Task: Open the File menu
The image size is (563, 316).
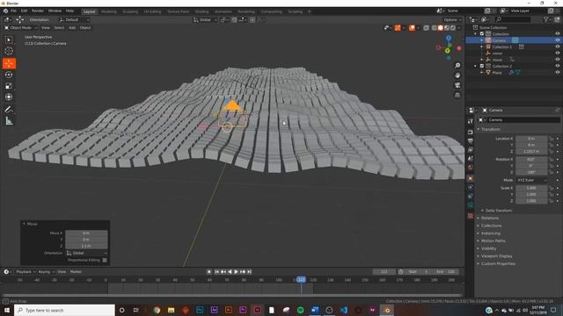Action: [x=13, y=11]
